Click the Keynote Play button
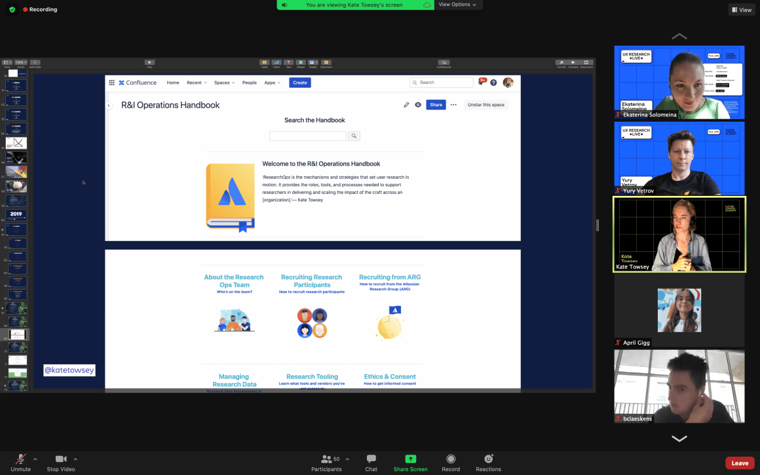760x475 pixels. pos(149,62)
